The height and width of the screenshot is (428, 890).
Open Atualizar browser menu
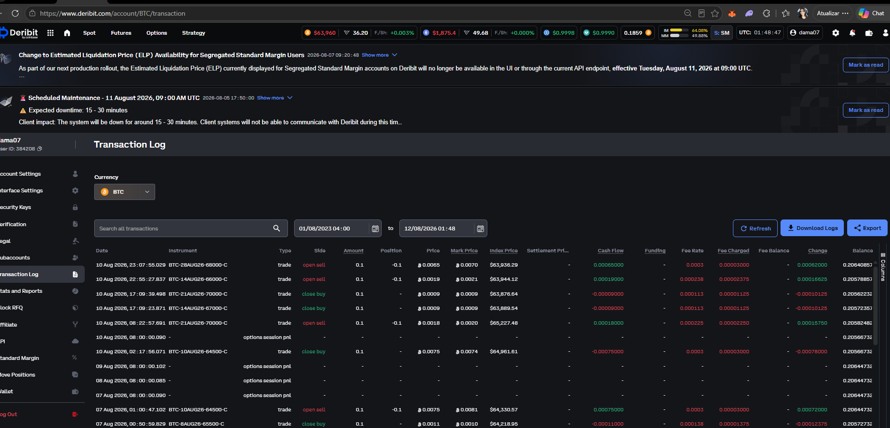(x=832, y=13)
